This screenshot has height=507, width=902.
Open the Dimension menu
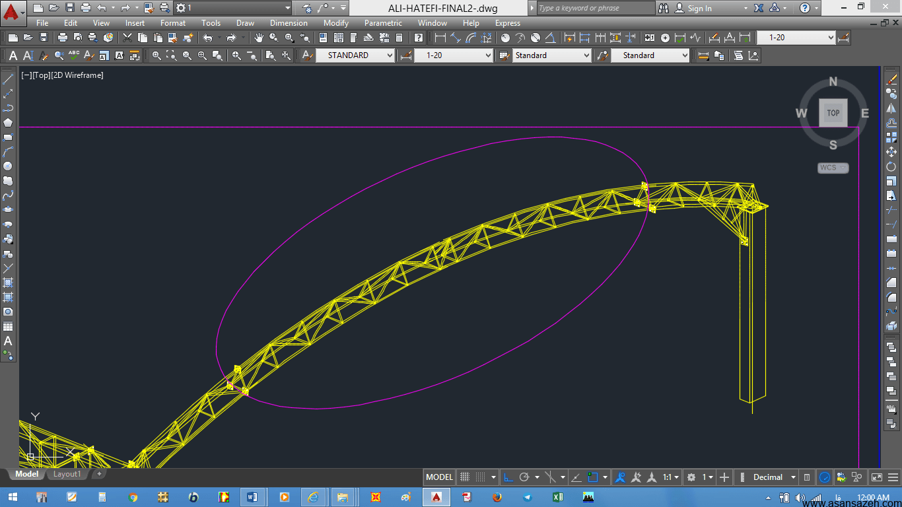(x=289, y=23)
